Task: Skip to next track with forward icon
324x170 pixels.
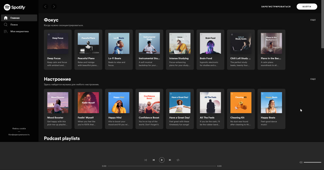Action: [x=170, y=160]
